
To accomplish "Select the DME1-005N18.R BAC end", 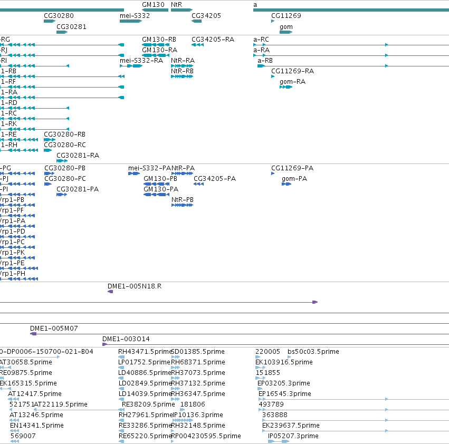I will click(x=110, y=292).
